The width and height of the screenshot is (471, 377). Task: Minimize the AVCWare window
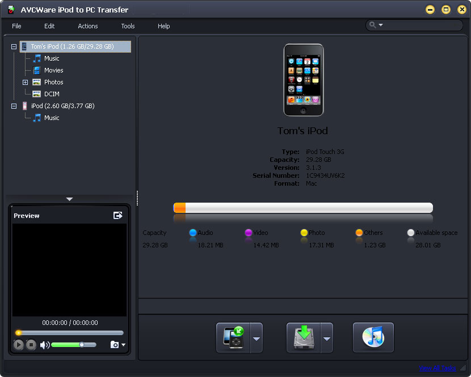click(x=430, y=10)
